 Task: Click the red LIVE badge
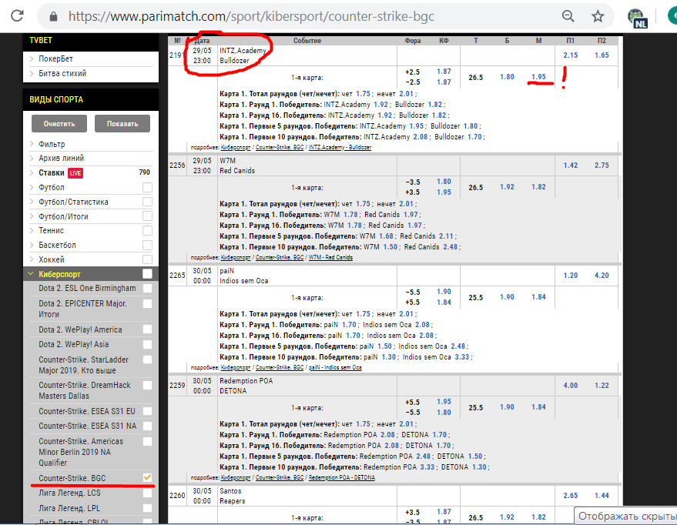pyautogui.click(x=75, y=173)
